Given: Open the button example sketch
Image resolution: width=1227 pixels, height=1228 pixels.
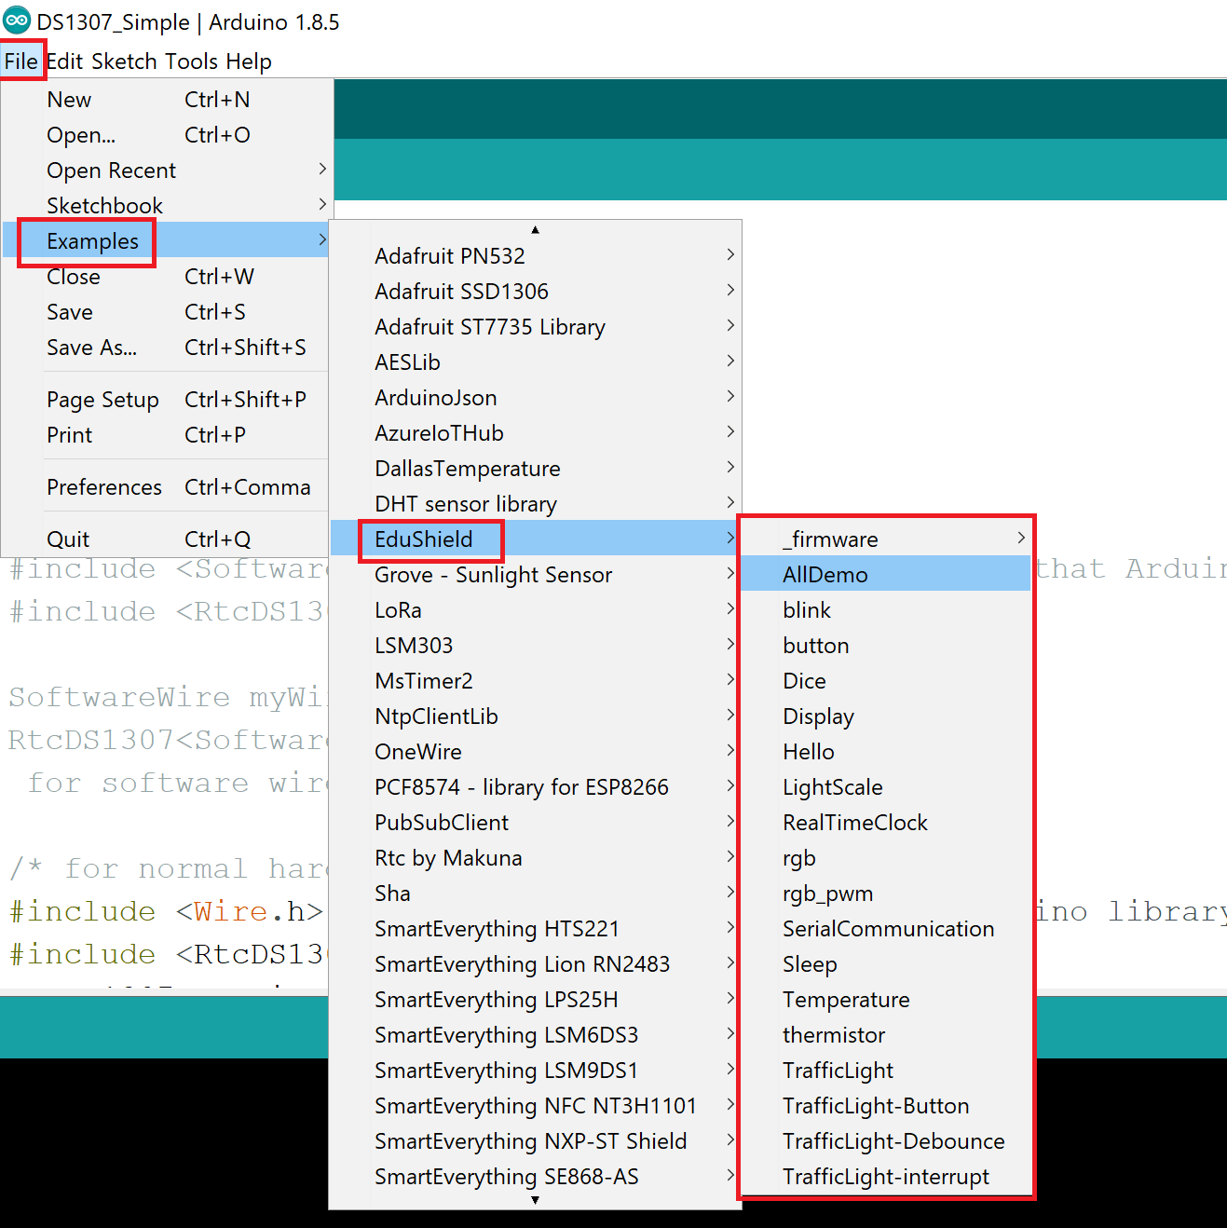Looking at the screenshot, I should [x=886, y=646].
